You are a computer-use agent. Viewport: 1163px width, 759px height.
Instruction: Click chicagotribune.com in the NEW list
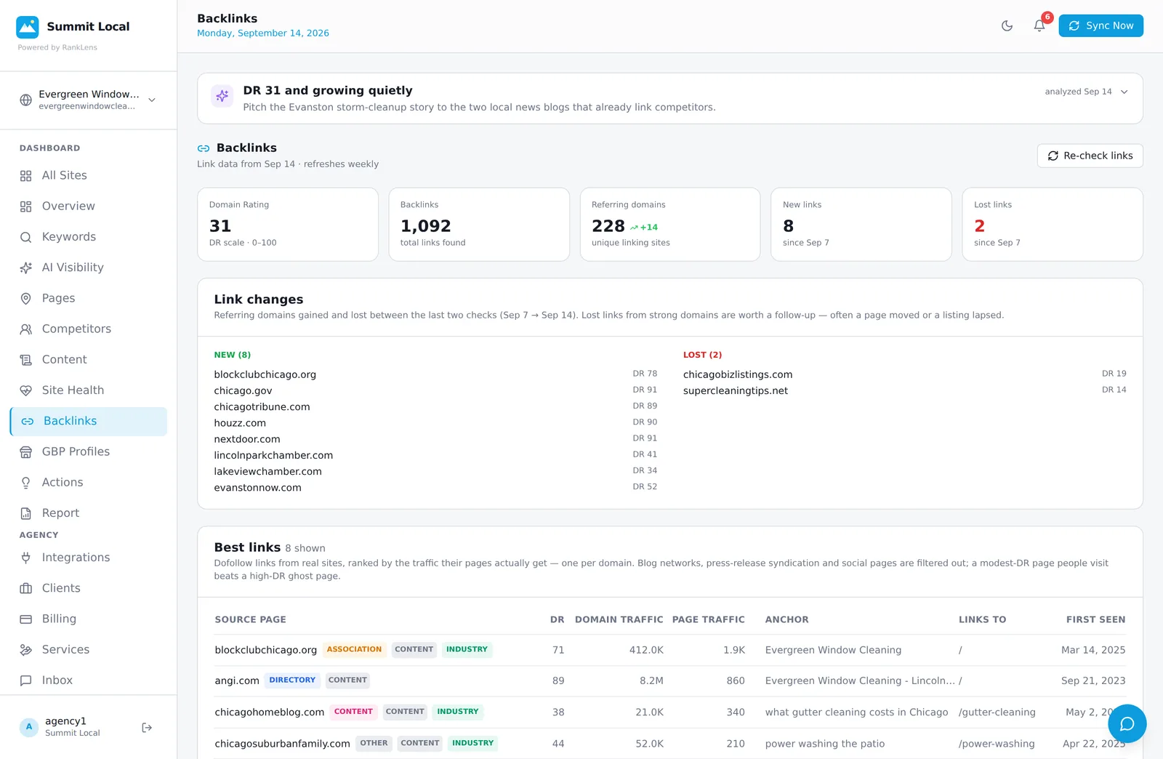(x=262, y=407)
